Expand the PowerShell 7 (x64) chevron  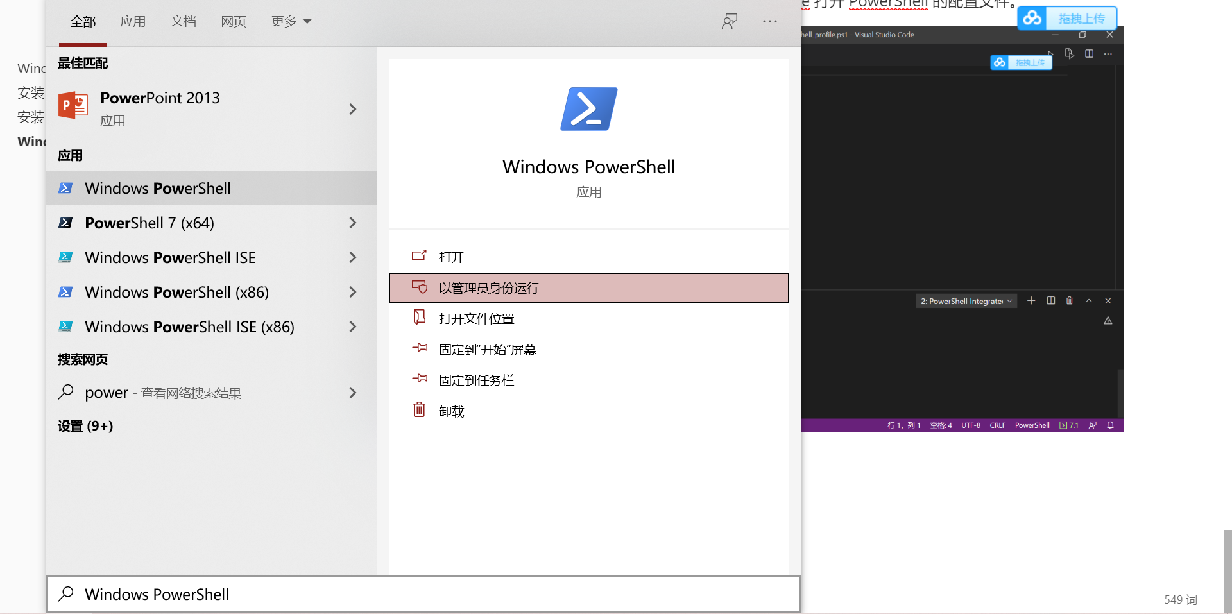(x=352, y=223)
